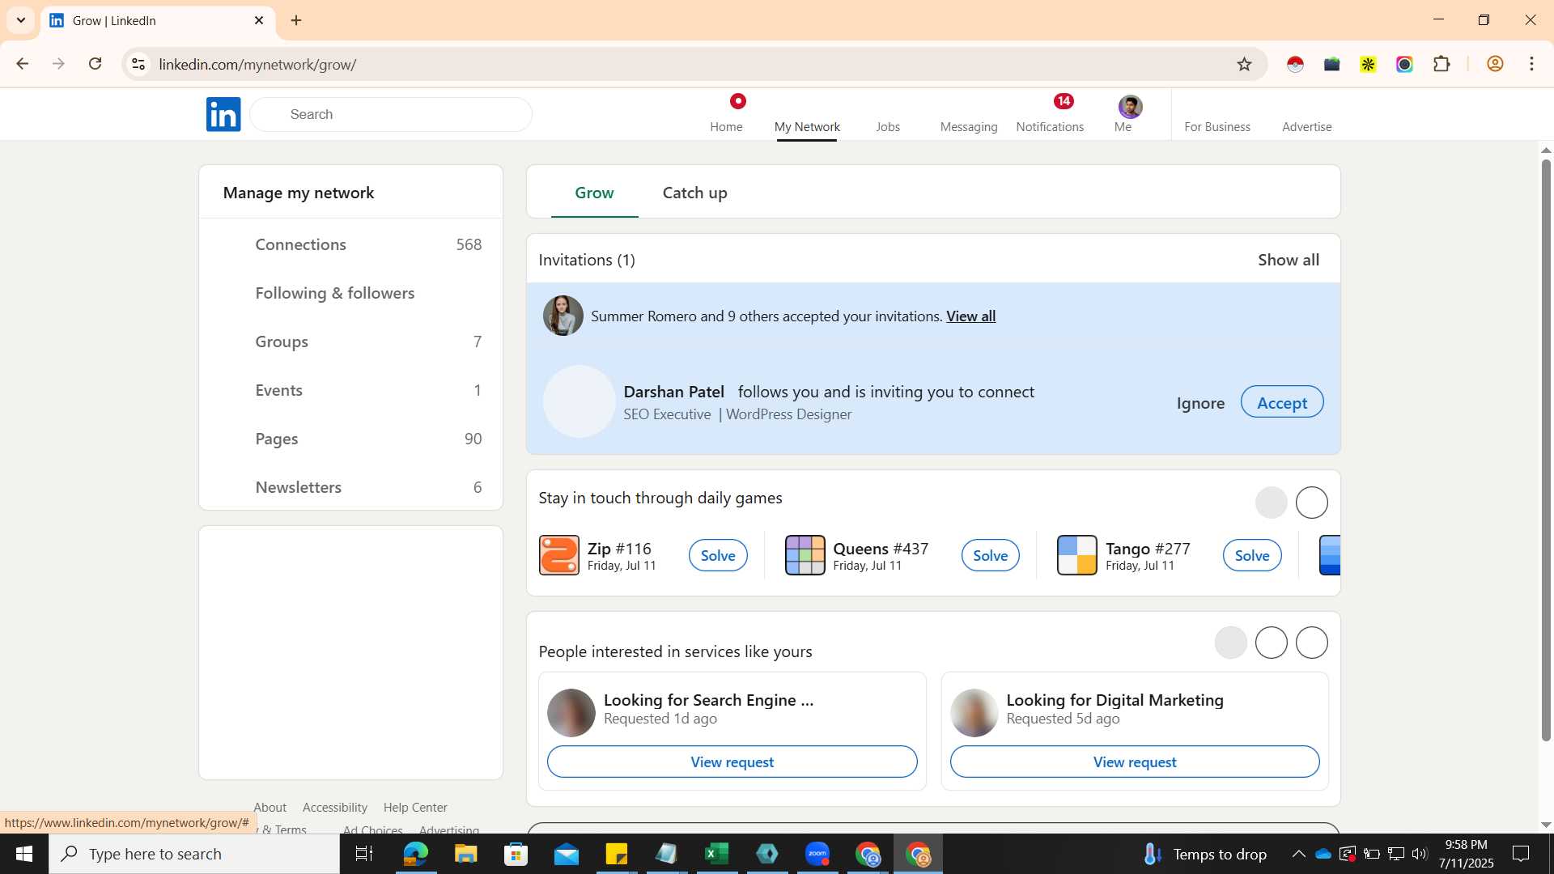Open the Help Center footer link
The width and height of the screenshot is (1554, 874).
415,808
